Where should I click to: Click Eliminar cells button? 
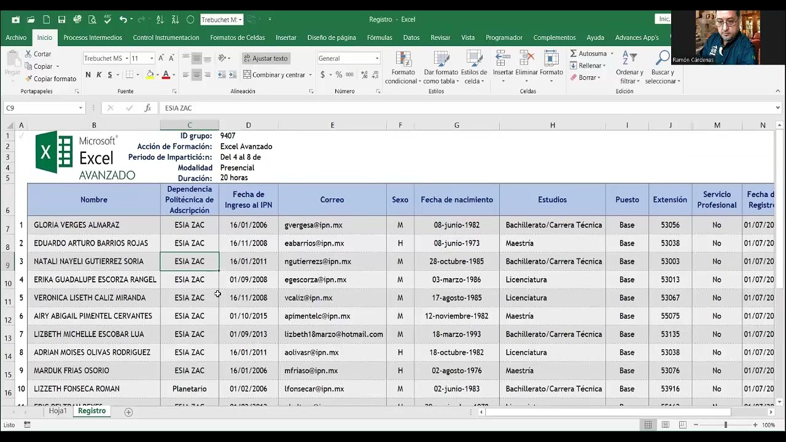tap(526, 68)
